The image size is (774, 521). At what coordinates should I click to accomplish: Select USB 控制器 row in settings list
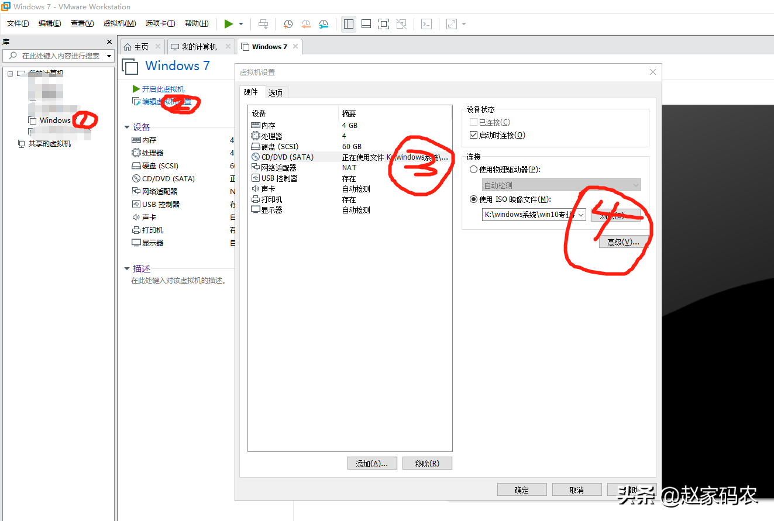coord(350,178)
